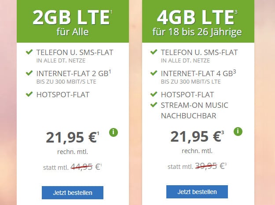Click Stream-On Music nachbuchbar text
Viewport: 275px width, 205px height.
click(x=194, y=110)
